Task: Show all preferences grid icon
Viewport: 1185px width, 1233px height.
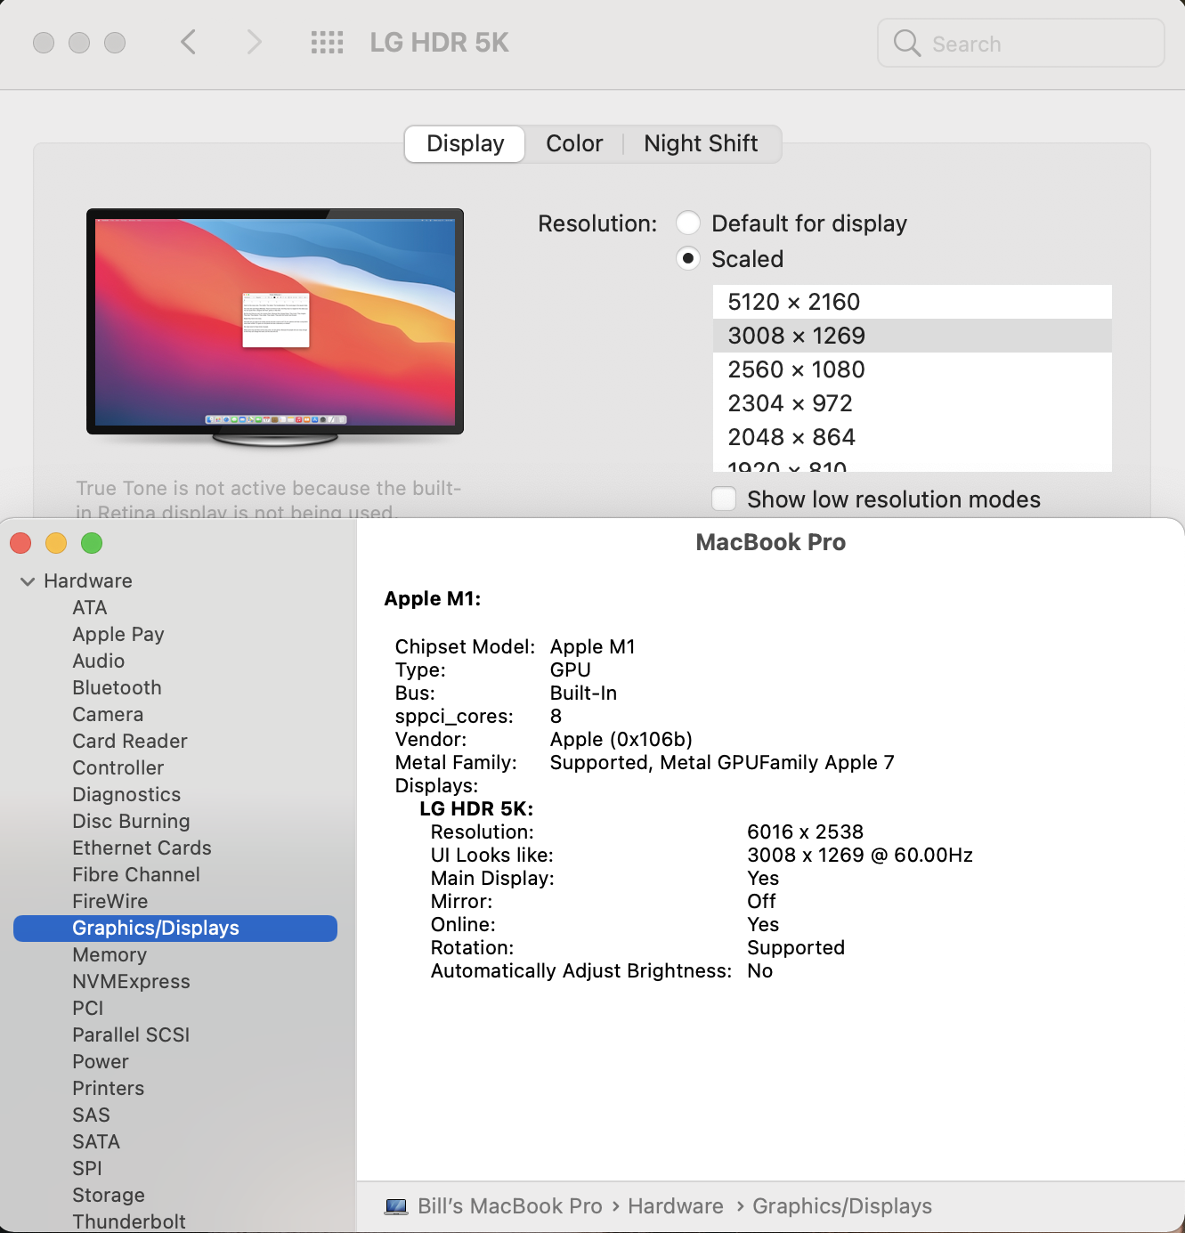Action: pos(327,42)
